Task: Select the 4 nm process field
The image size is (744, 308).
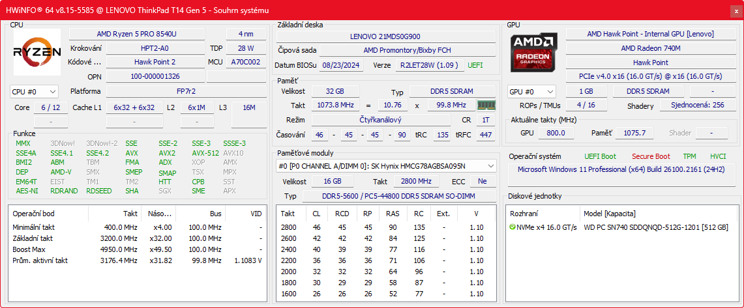Action: (x=246, y=34)
